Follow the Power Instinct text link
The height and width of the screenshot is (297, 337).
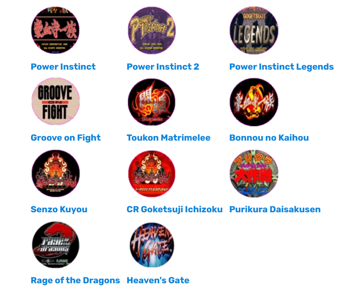pyautogui.click(x=63, y=67)
